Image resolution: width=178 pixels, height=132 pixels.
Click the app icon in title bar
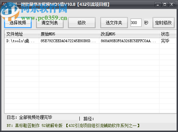(x=4, y=4)
